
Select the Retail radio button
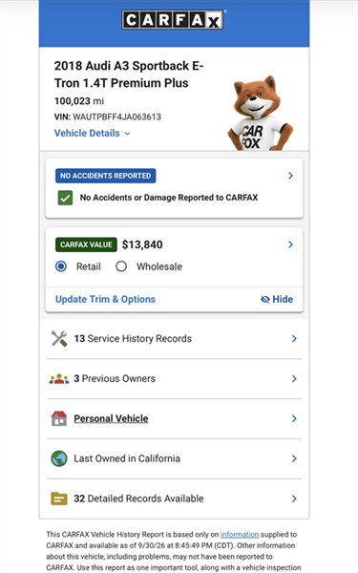click(x=61, y=266)
